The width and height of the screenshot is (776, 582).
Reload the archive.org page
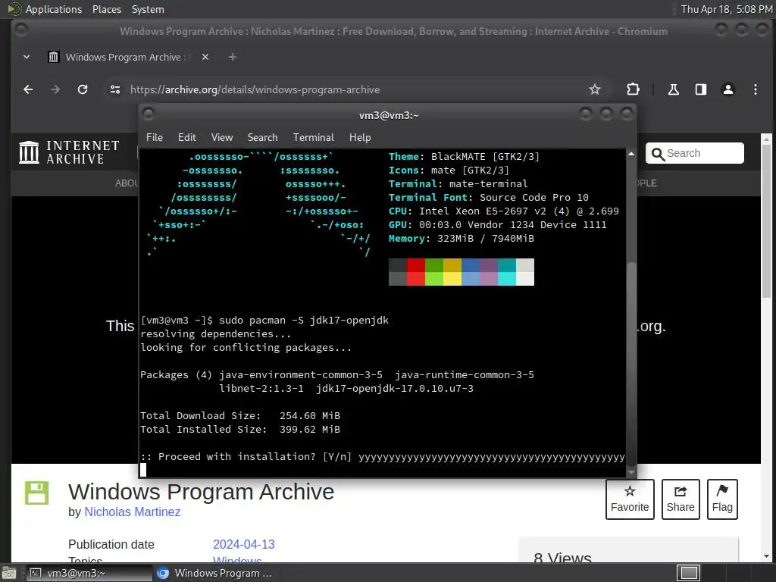83,89
